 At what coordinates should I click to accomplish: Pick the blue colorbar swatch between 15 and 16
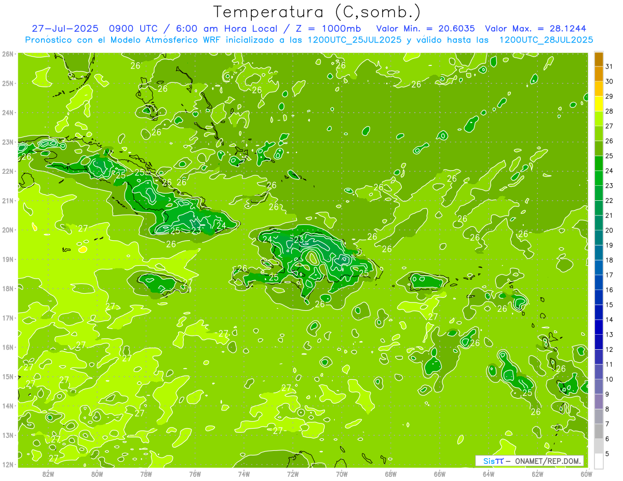599,297
